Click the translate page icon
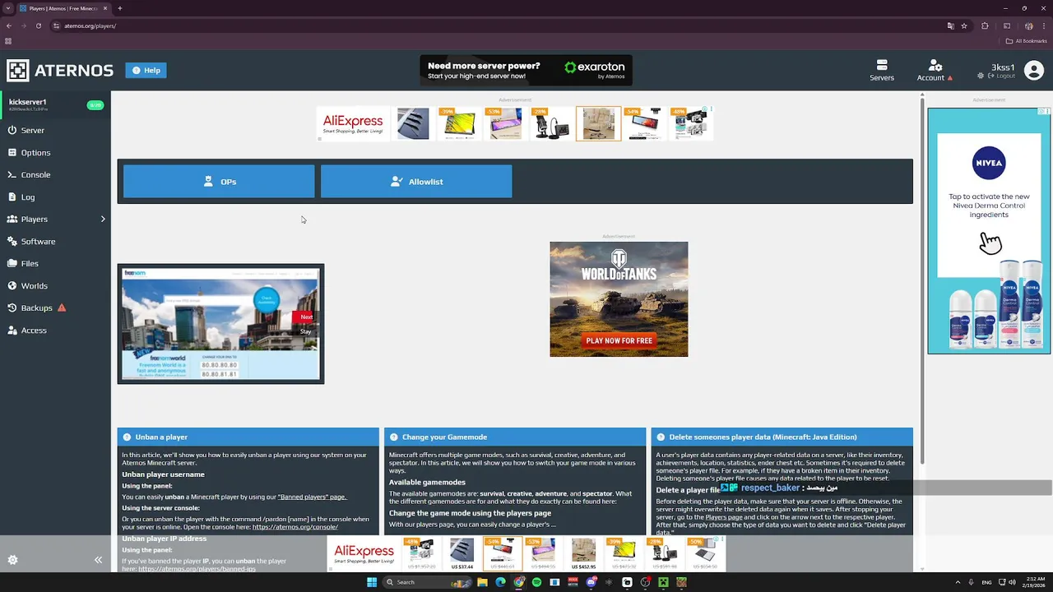 click(950, 25)
